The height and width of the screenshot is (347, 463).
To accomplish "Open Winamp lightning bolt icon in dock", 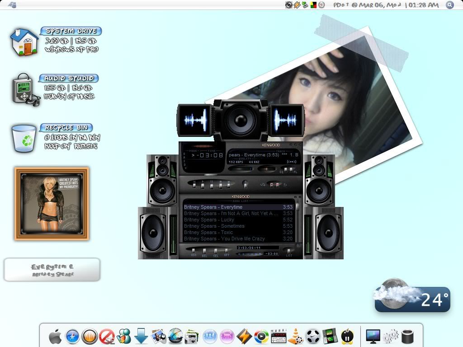I will 244,337.
